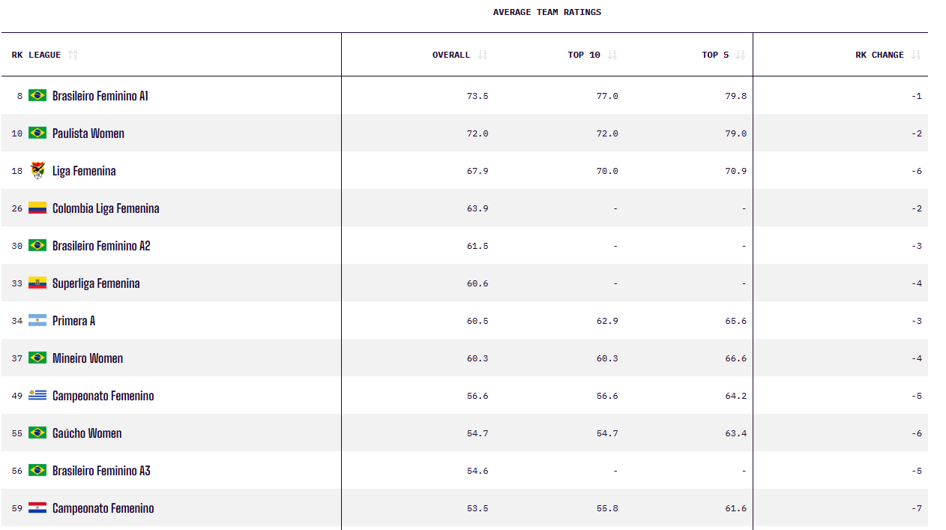This screenshot has width=946, height=530.
Task: Sort by Top 5 rating icon
Action: coord(741,55)
